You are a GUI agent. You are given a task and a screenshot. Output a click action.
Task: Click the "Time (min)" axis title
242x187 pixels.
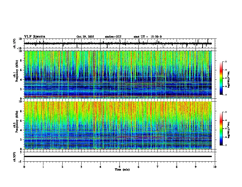click(122, 170)
